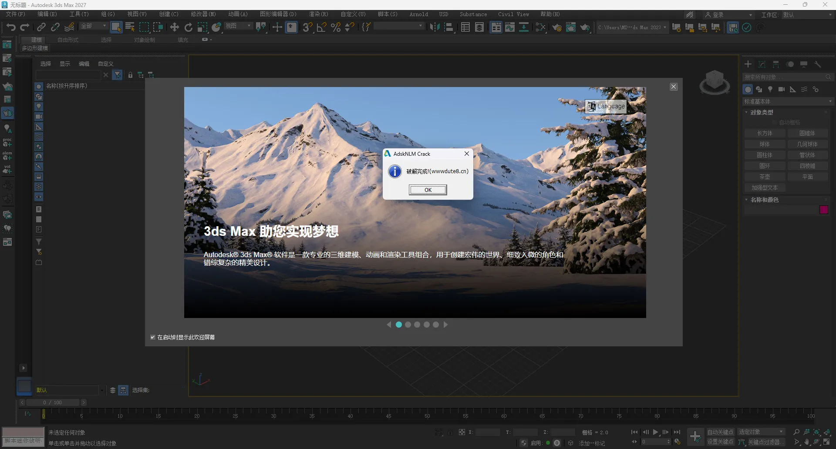Open the Civil View menu

point(514,14)
